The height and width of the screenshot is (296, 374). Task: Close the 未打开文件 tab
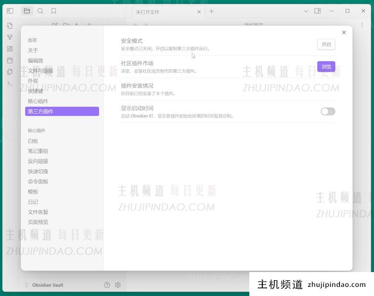pyautogui.click(x=199, y=11)
